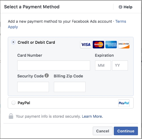Open the Learn More link
This screenshot has width=142, height=139.
[92, 116]
